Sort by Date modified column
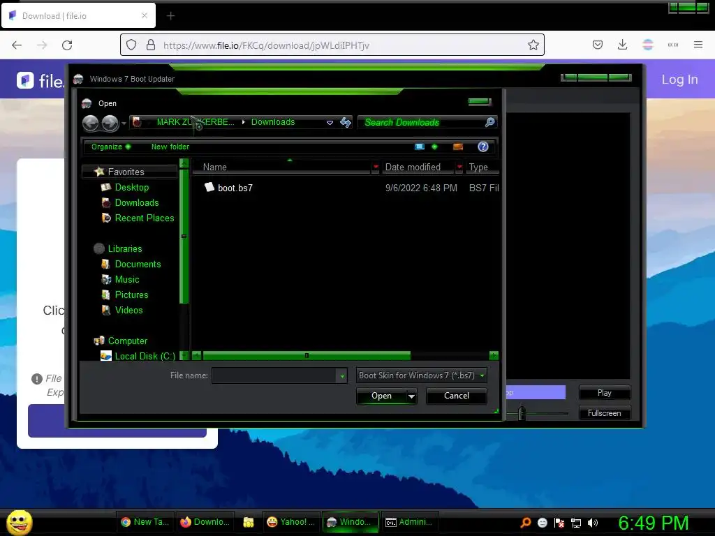 tap(418, 167)
